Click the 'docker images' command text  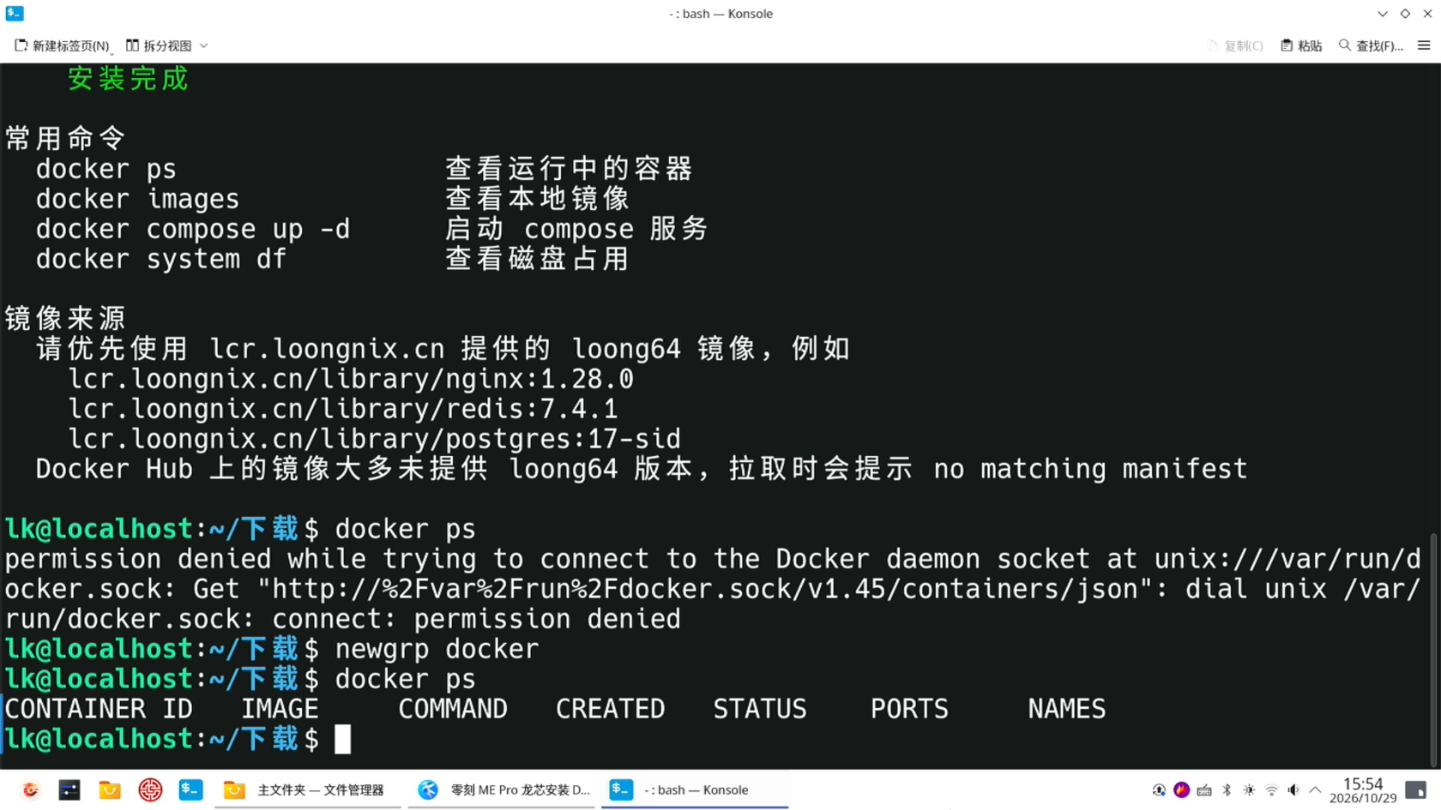pyautogui.click(x=137, y=199)
